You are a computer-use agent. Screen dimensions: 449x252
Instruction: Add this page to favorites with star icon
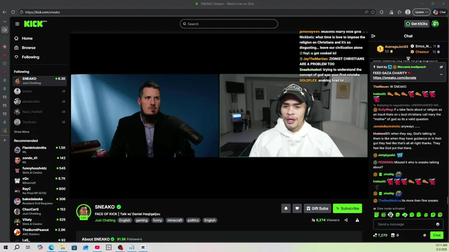(x=373, y=12)
